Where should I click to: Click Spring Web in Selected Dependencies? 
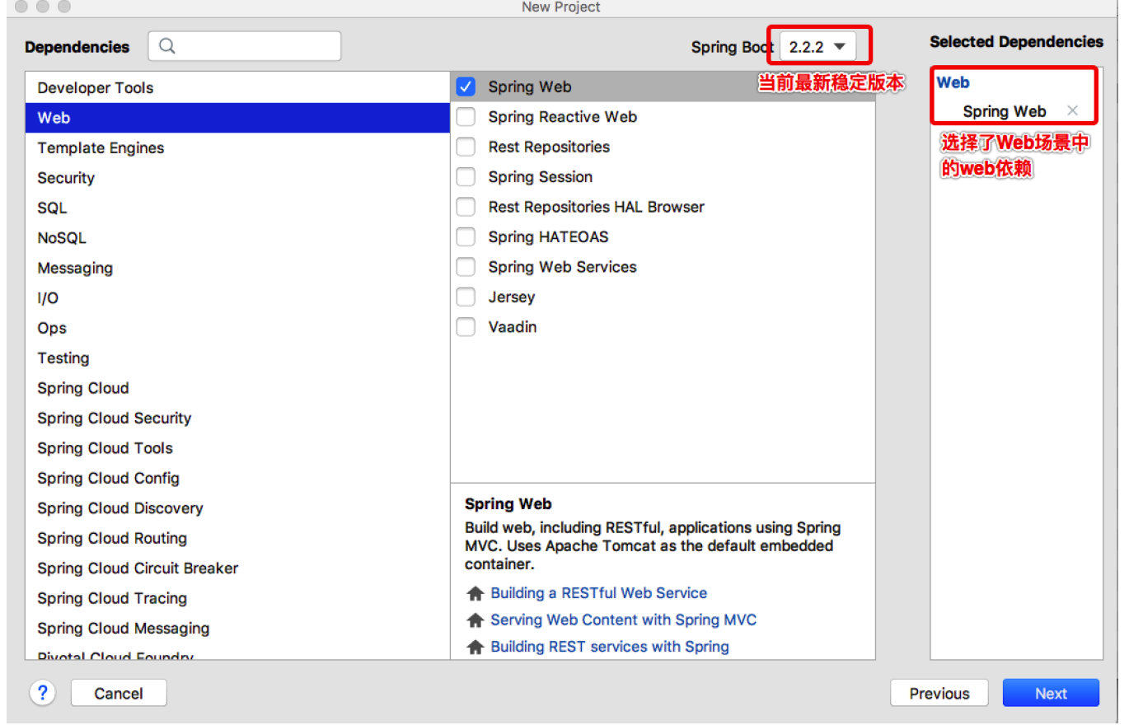[x=1005, y=111]
